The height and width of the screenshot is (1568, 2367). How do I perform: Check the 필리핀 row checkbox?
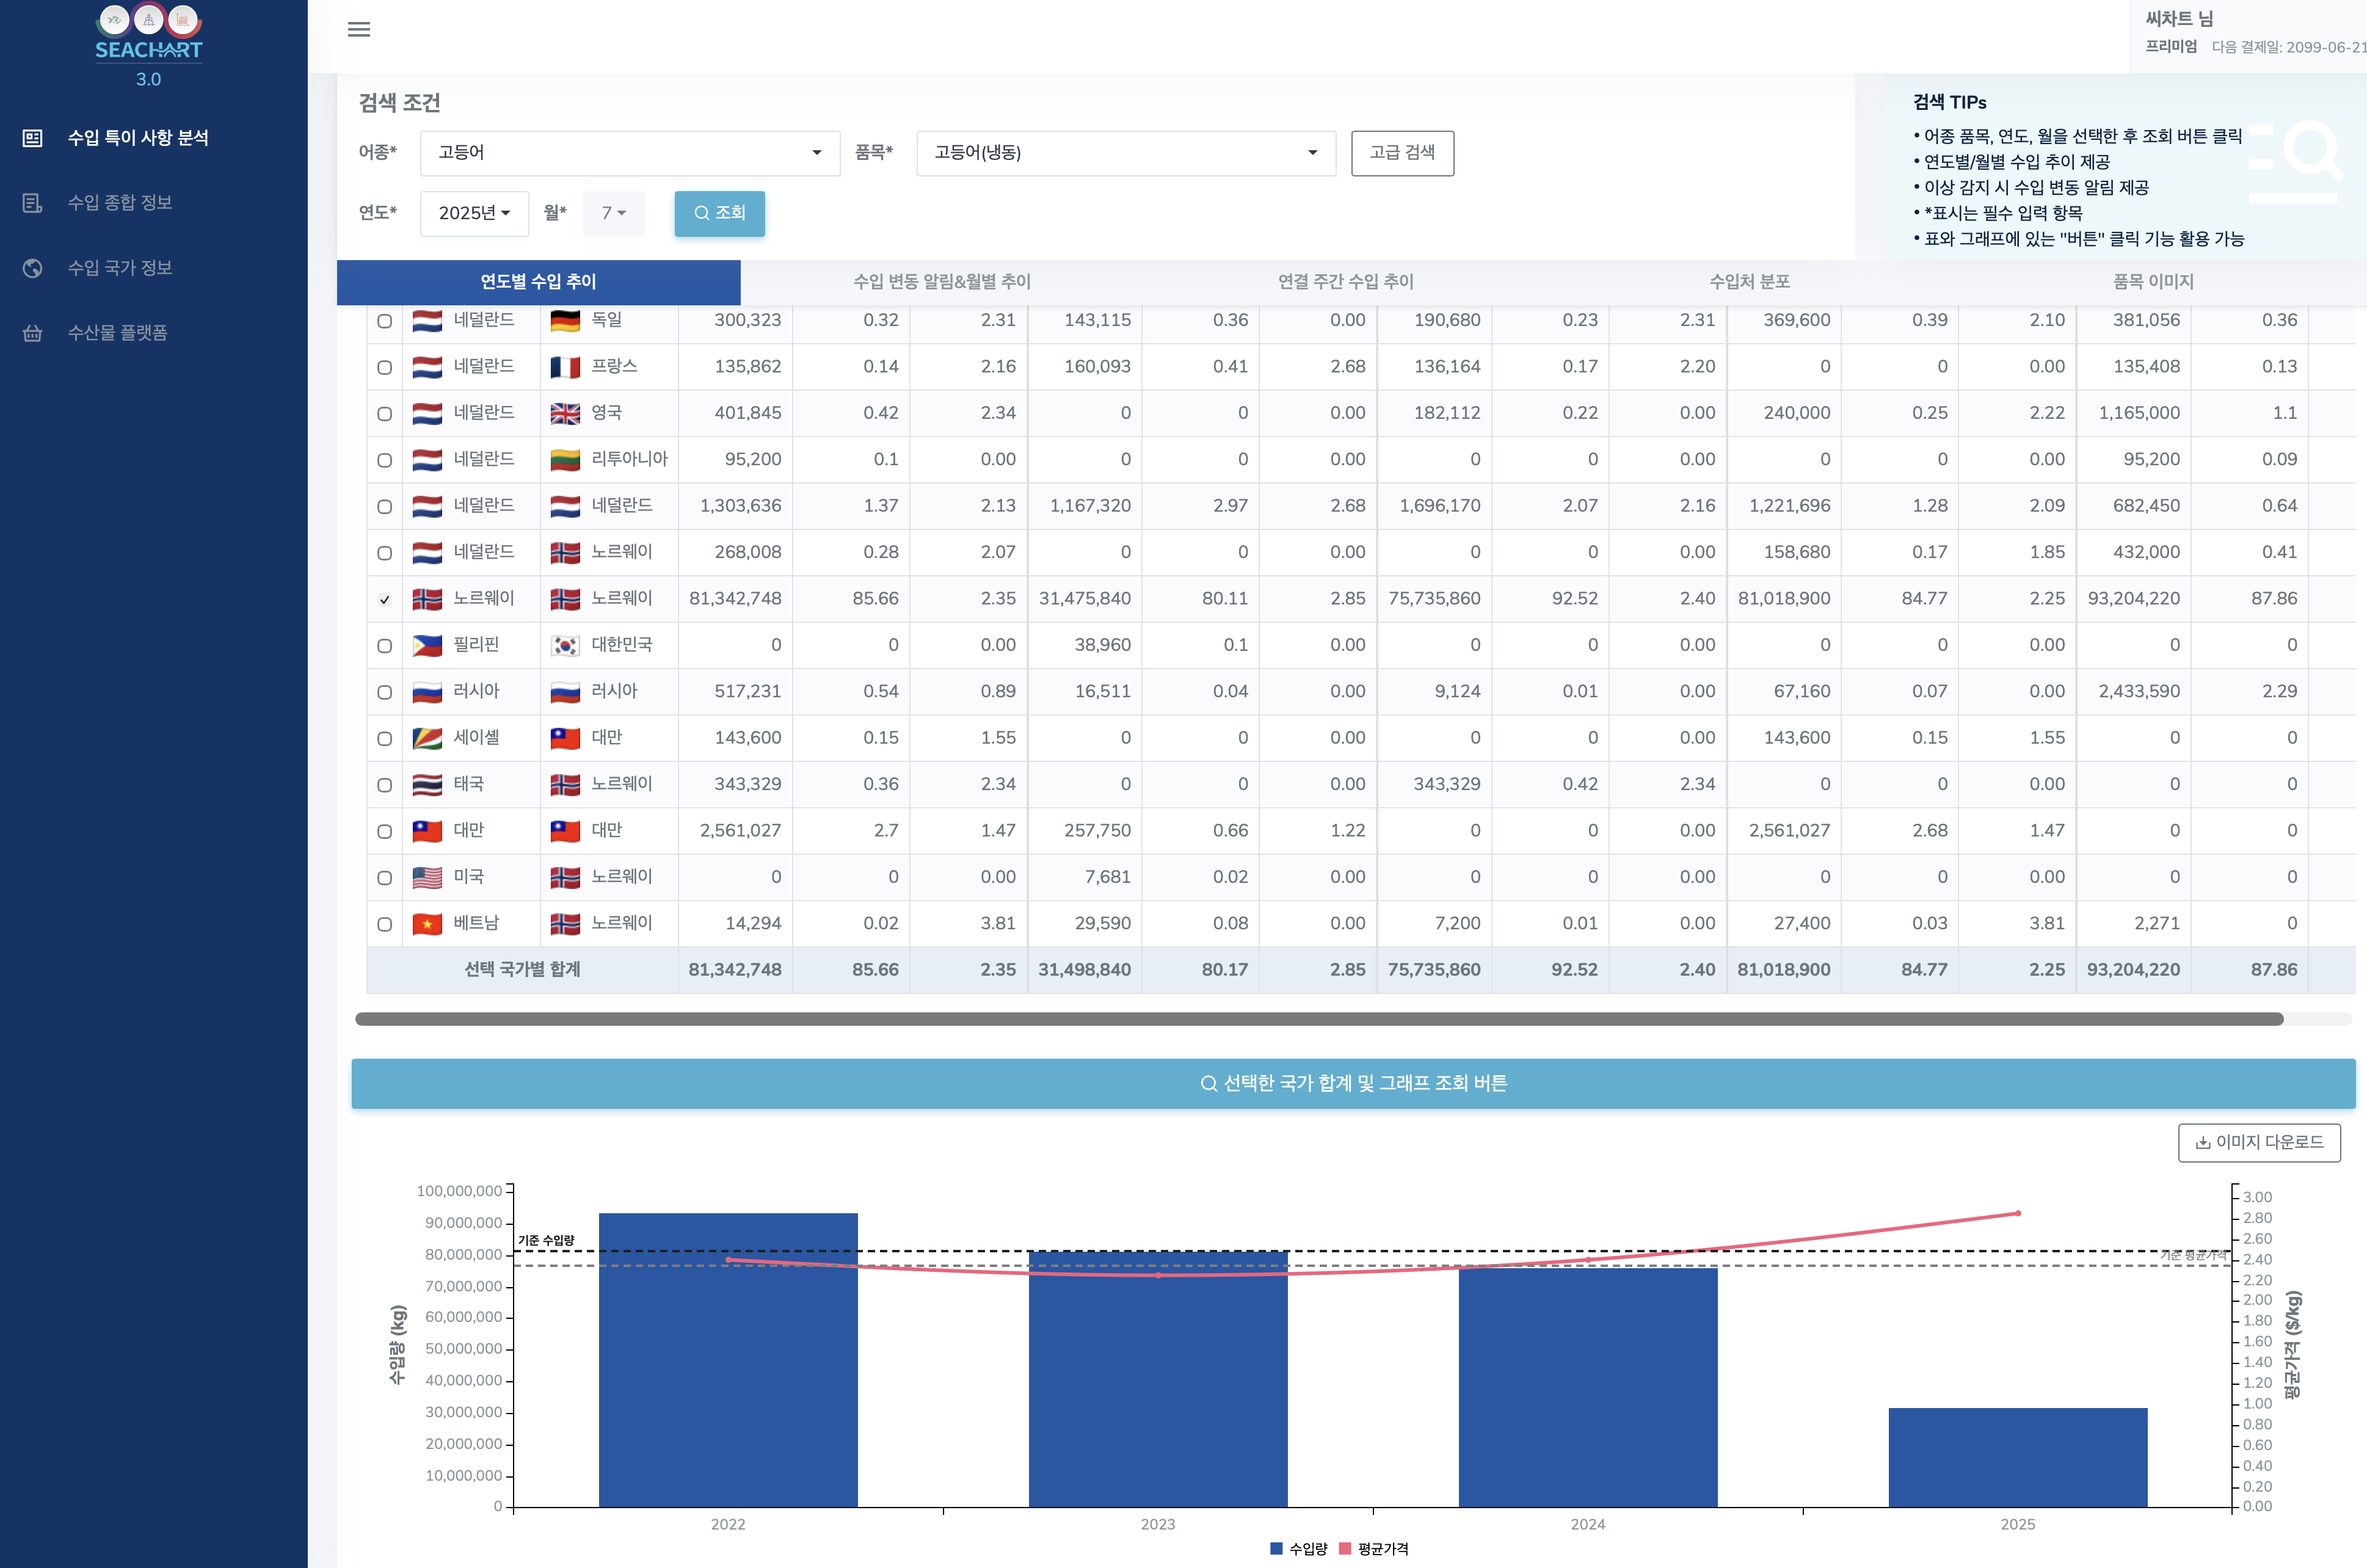click(x=384, y=646)
